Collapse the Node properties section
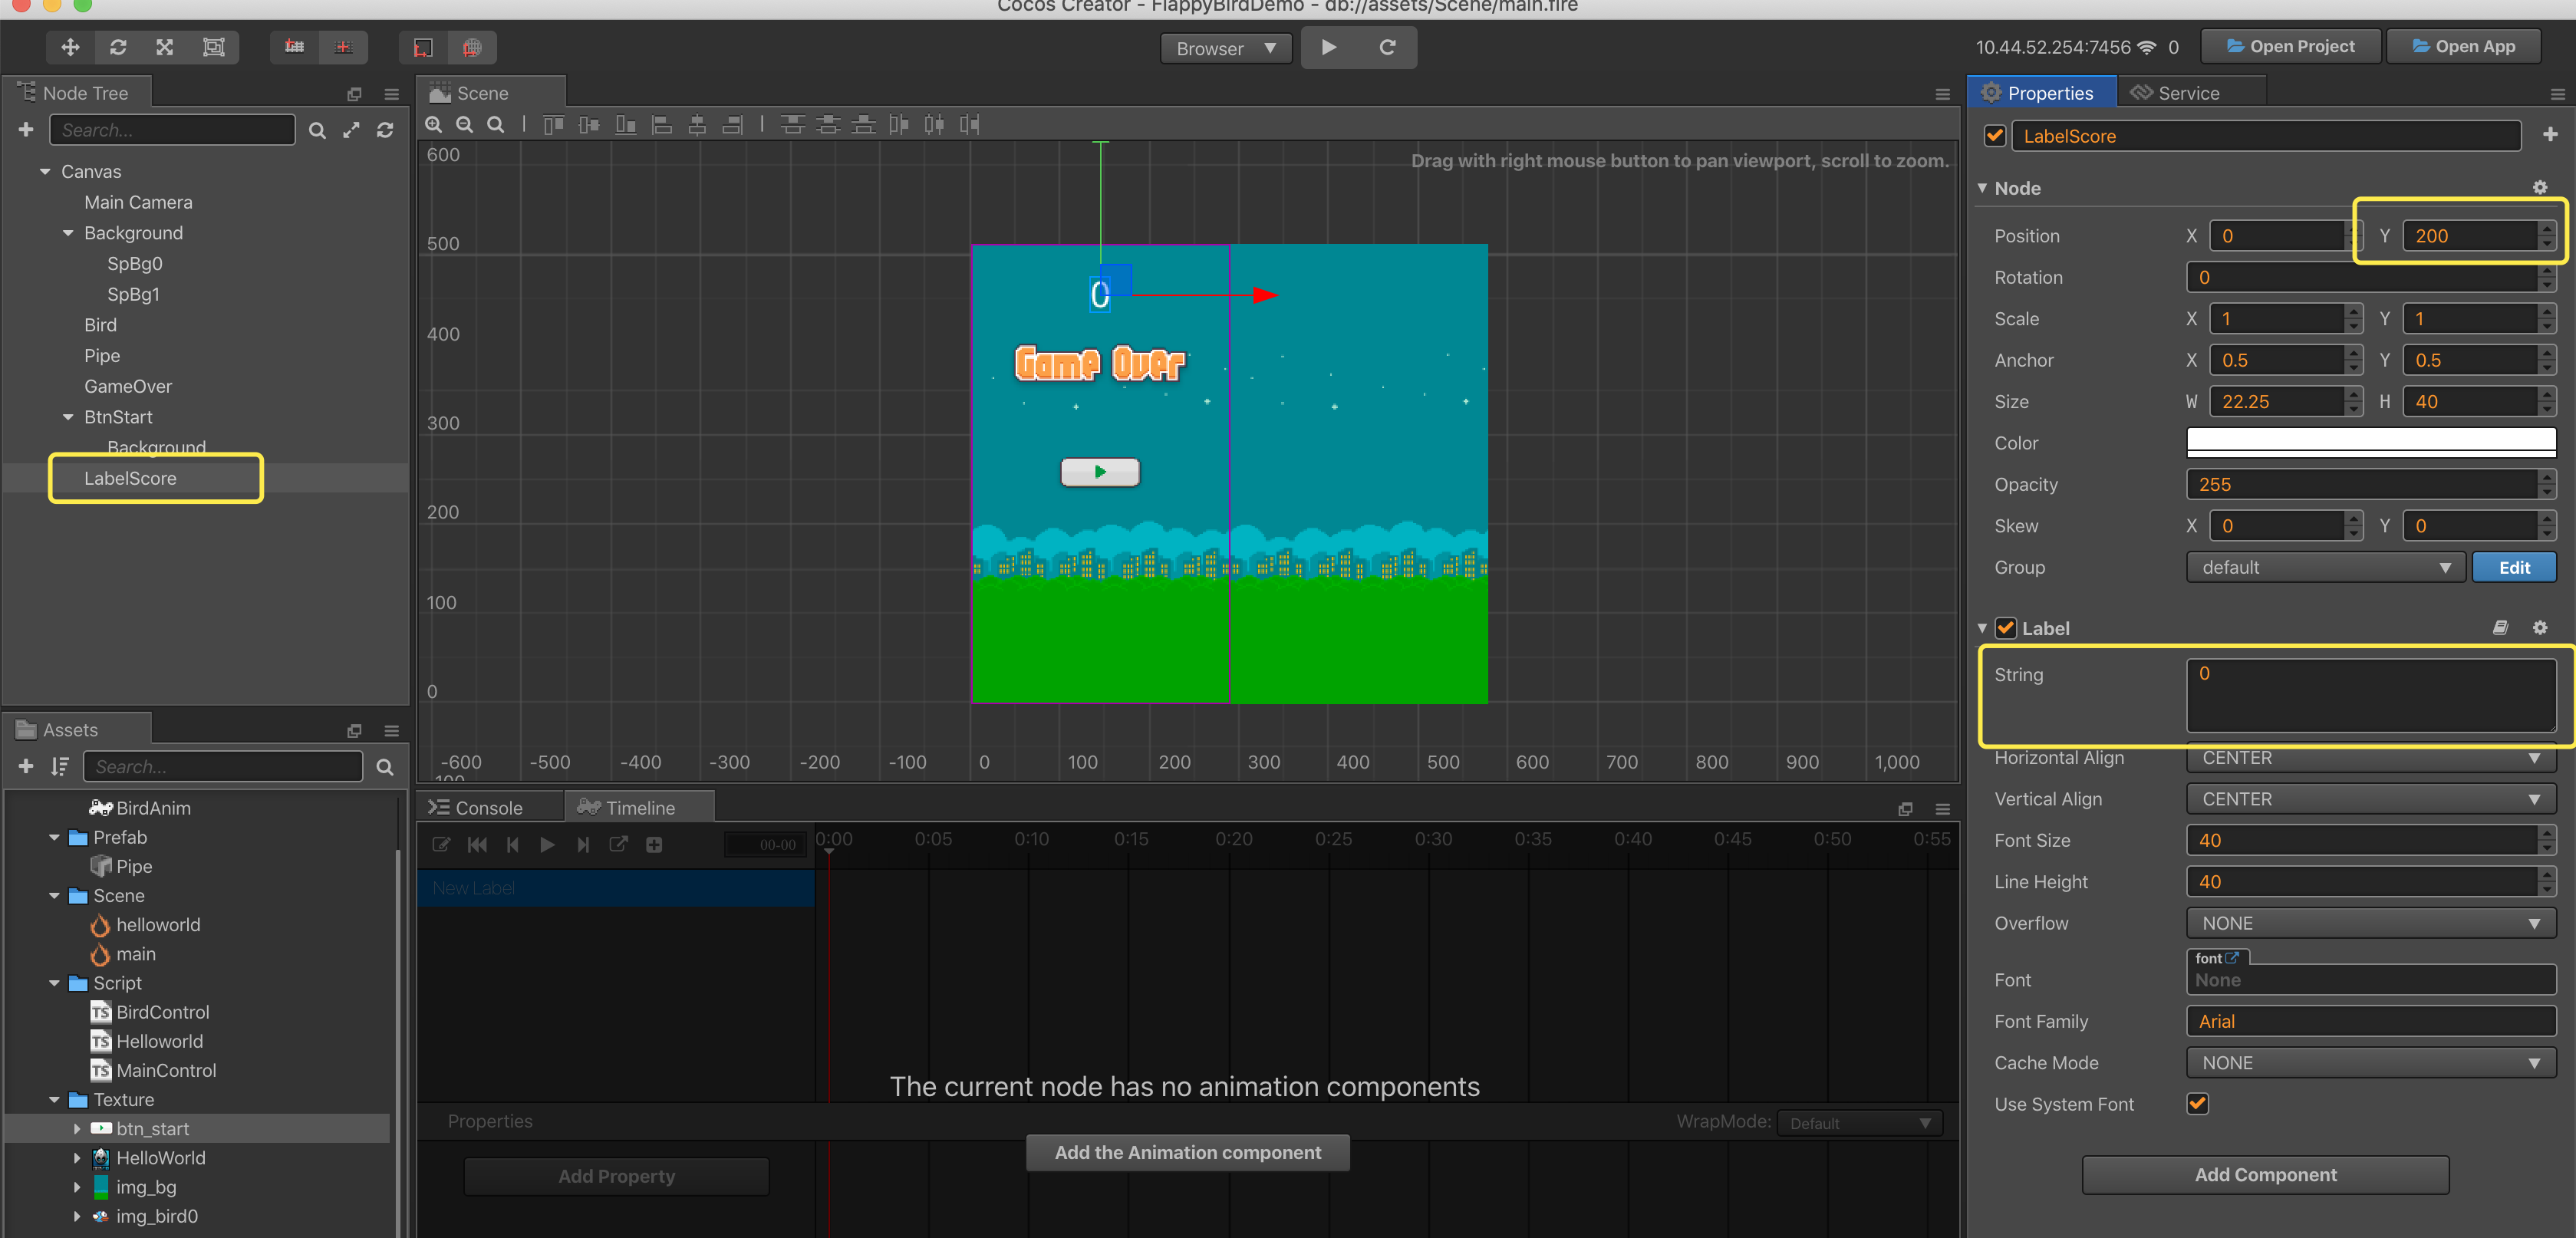 1982,188
